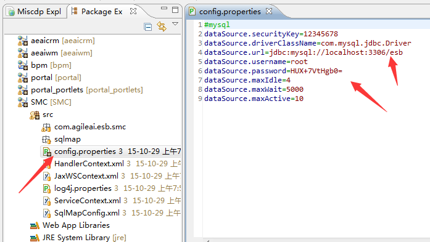The width and height of the screenshot is (430, 242).
Task: Click the config.properties file icon in tree
Action: 47,151
